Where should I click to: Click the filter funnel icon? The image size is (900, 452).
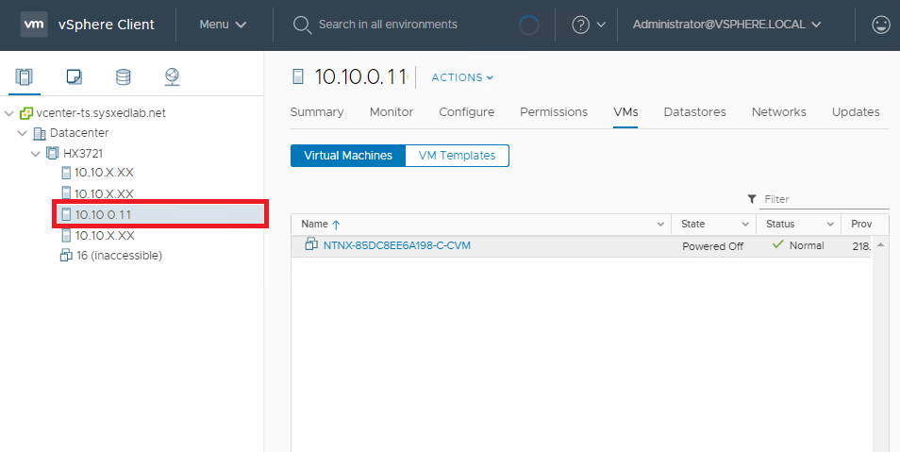[x=752, y=199]
